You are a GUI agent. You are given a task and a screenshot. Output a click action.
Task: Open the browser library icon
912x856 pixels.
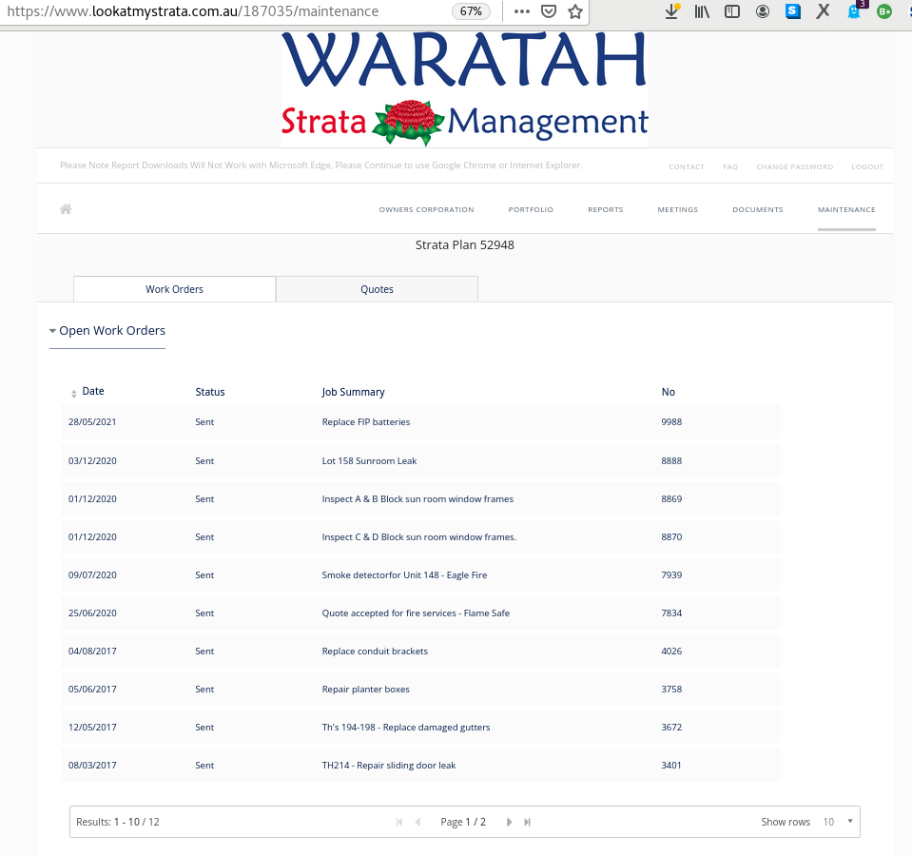tap(702, 11)
